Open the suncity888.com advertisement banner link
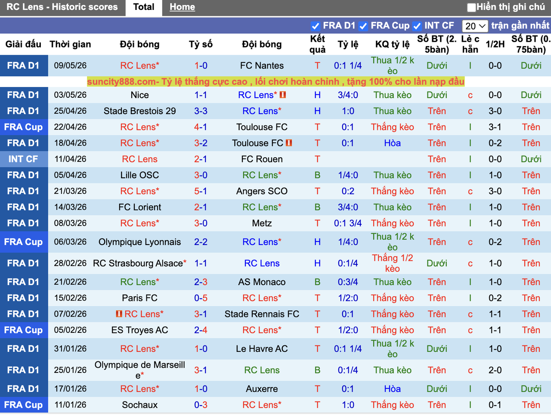The width and height of the screenshot is (551, 416). (x=275, y=81)
